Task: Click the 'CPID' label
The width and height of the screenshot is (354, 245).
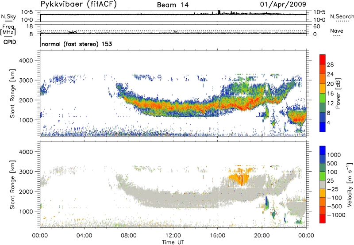Action: click(10, 42)
